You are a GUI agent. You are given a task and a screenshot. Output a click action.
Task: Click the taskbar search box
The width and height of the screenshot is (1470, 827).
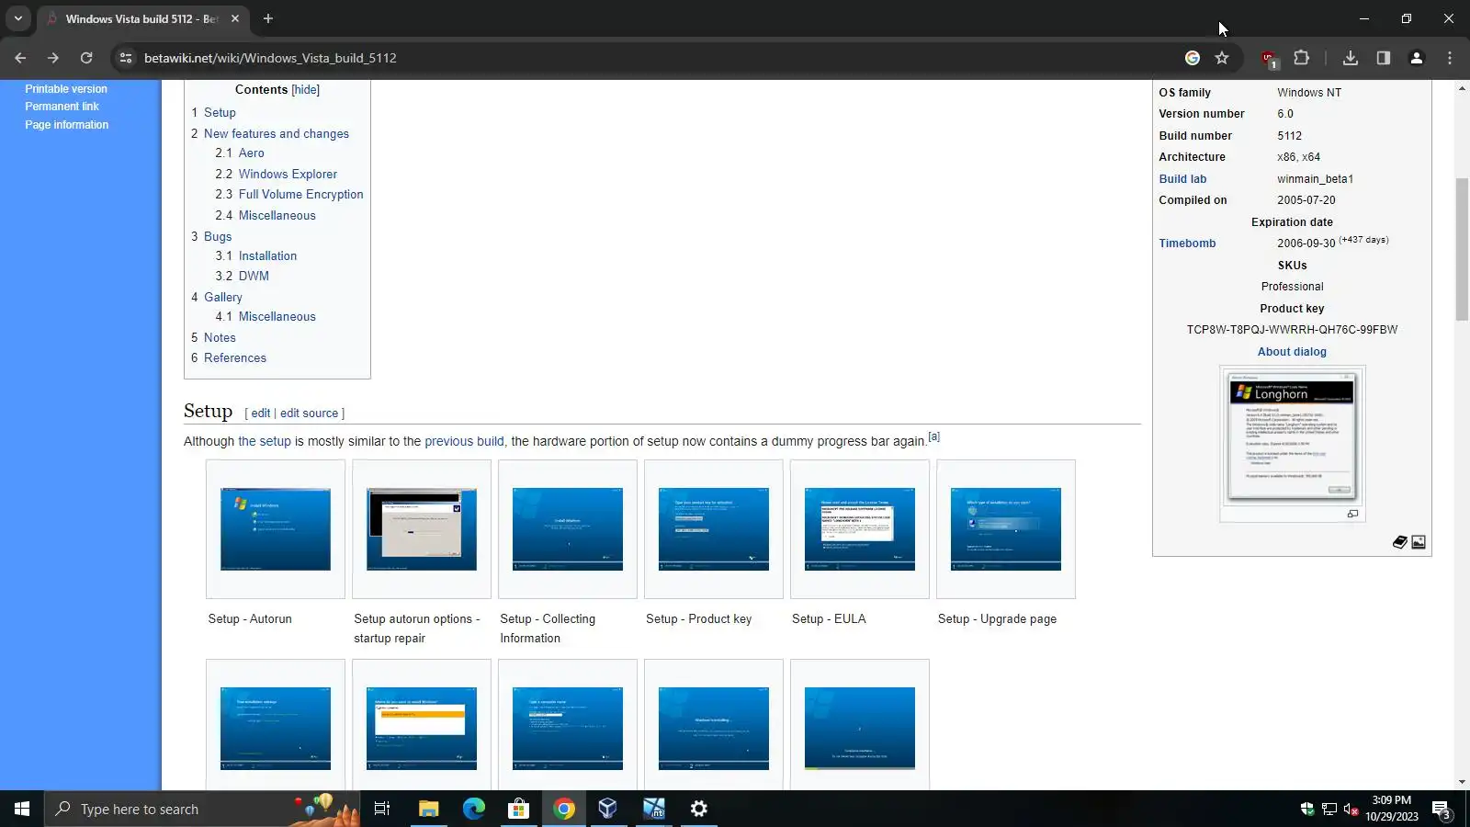click(x=202, y=809)
